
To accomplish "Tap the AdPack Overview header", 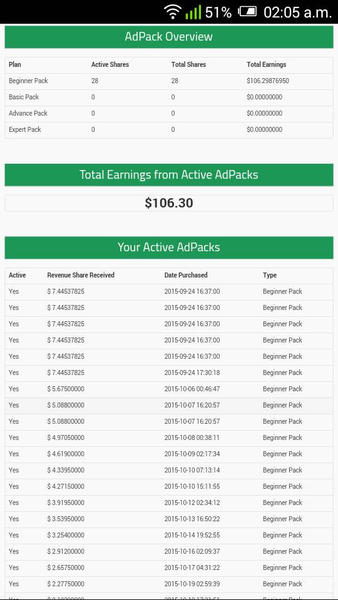I will point(169,37).
